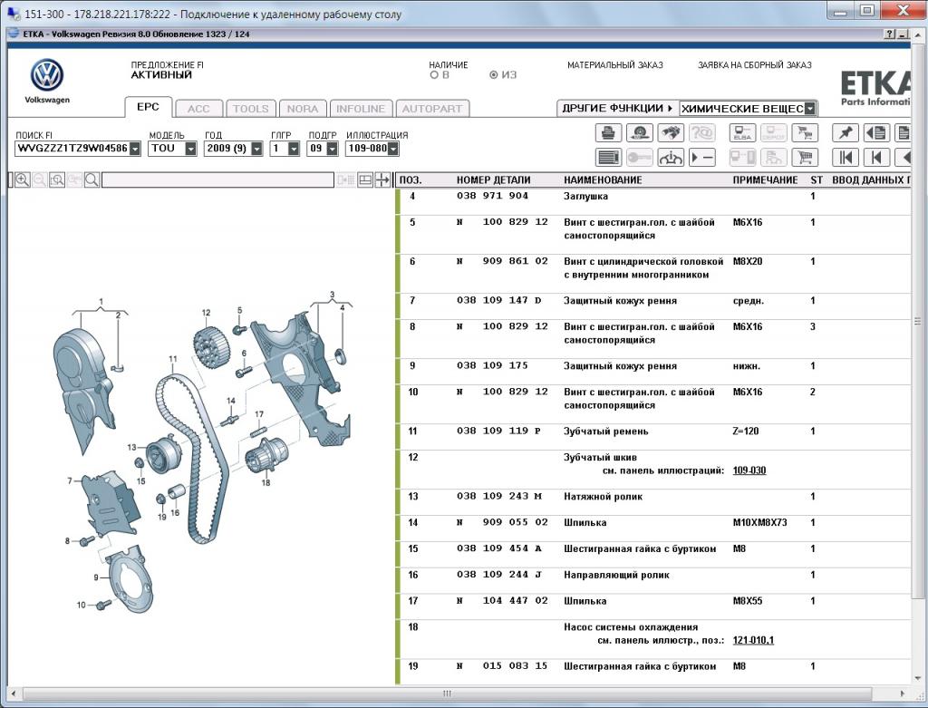Switch to the TOOLS tab
This screenshot has width=928, height=708.
(251, 109)
